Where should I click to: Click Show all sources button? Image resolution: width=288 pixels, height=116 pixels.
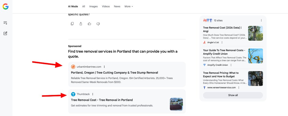coord(233,95)
